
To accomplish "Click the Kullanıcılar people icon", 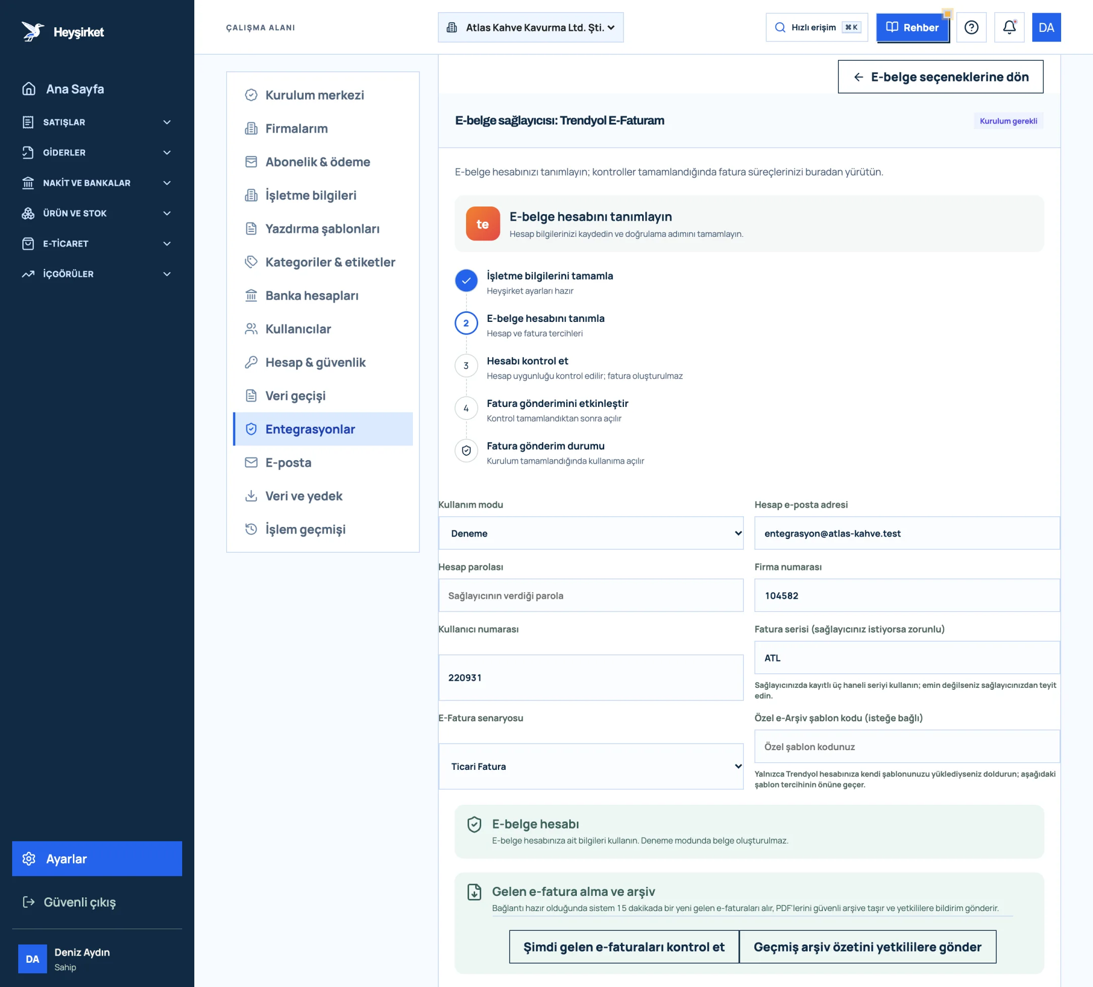I will (x=251, y=328).
